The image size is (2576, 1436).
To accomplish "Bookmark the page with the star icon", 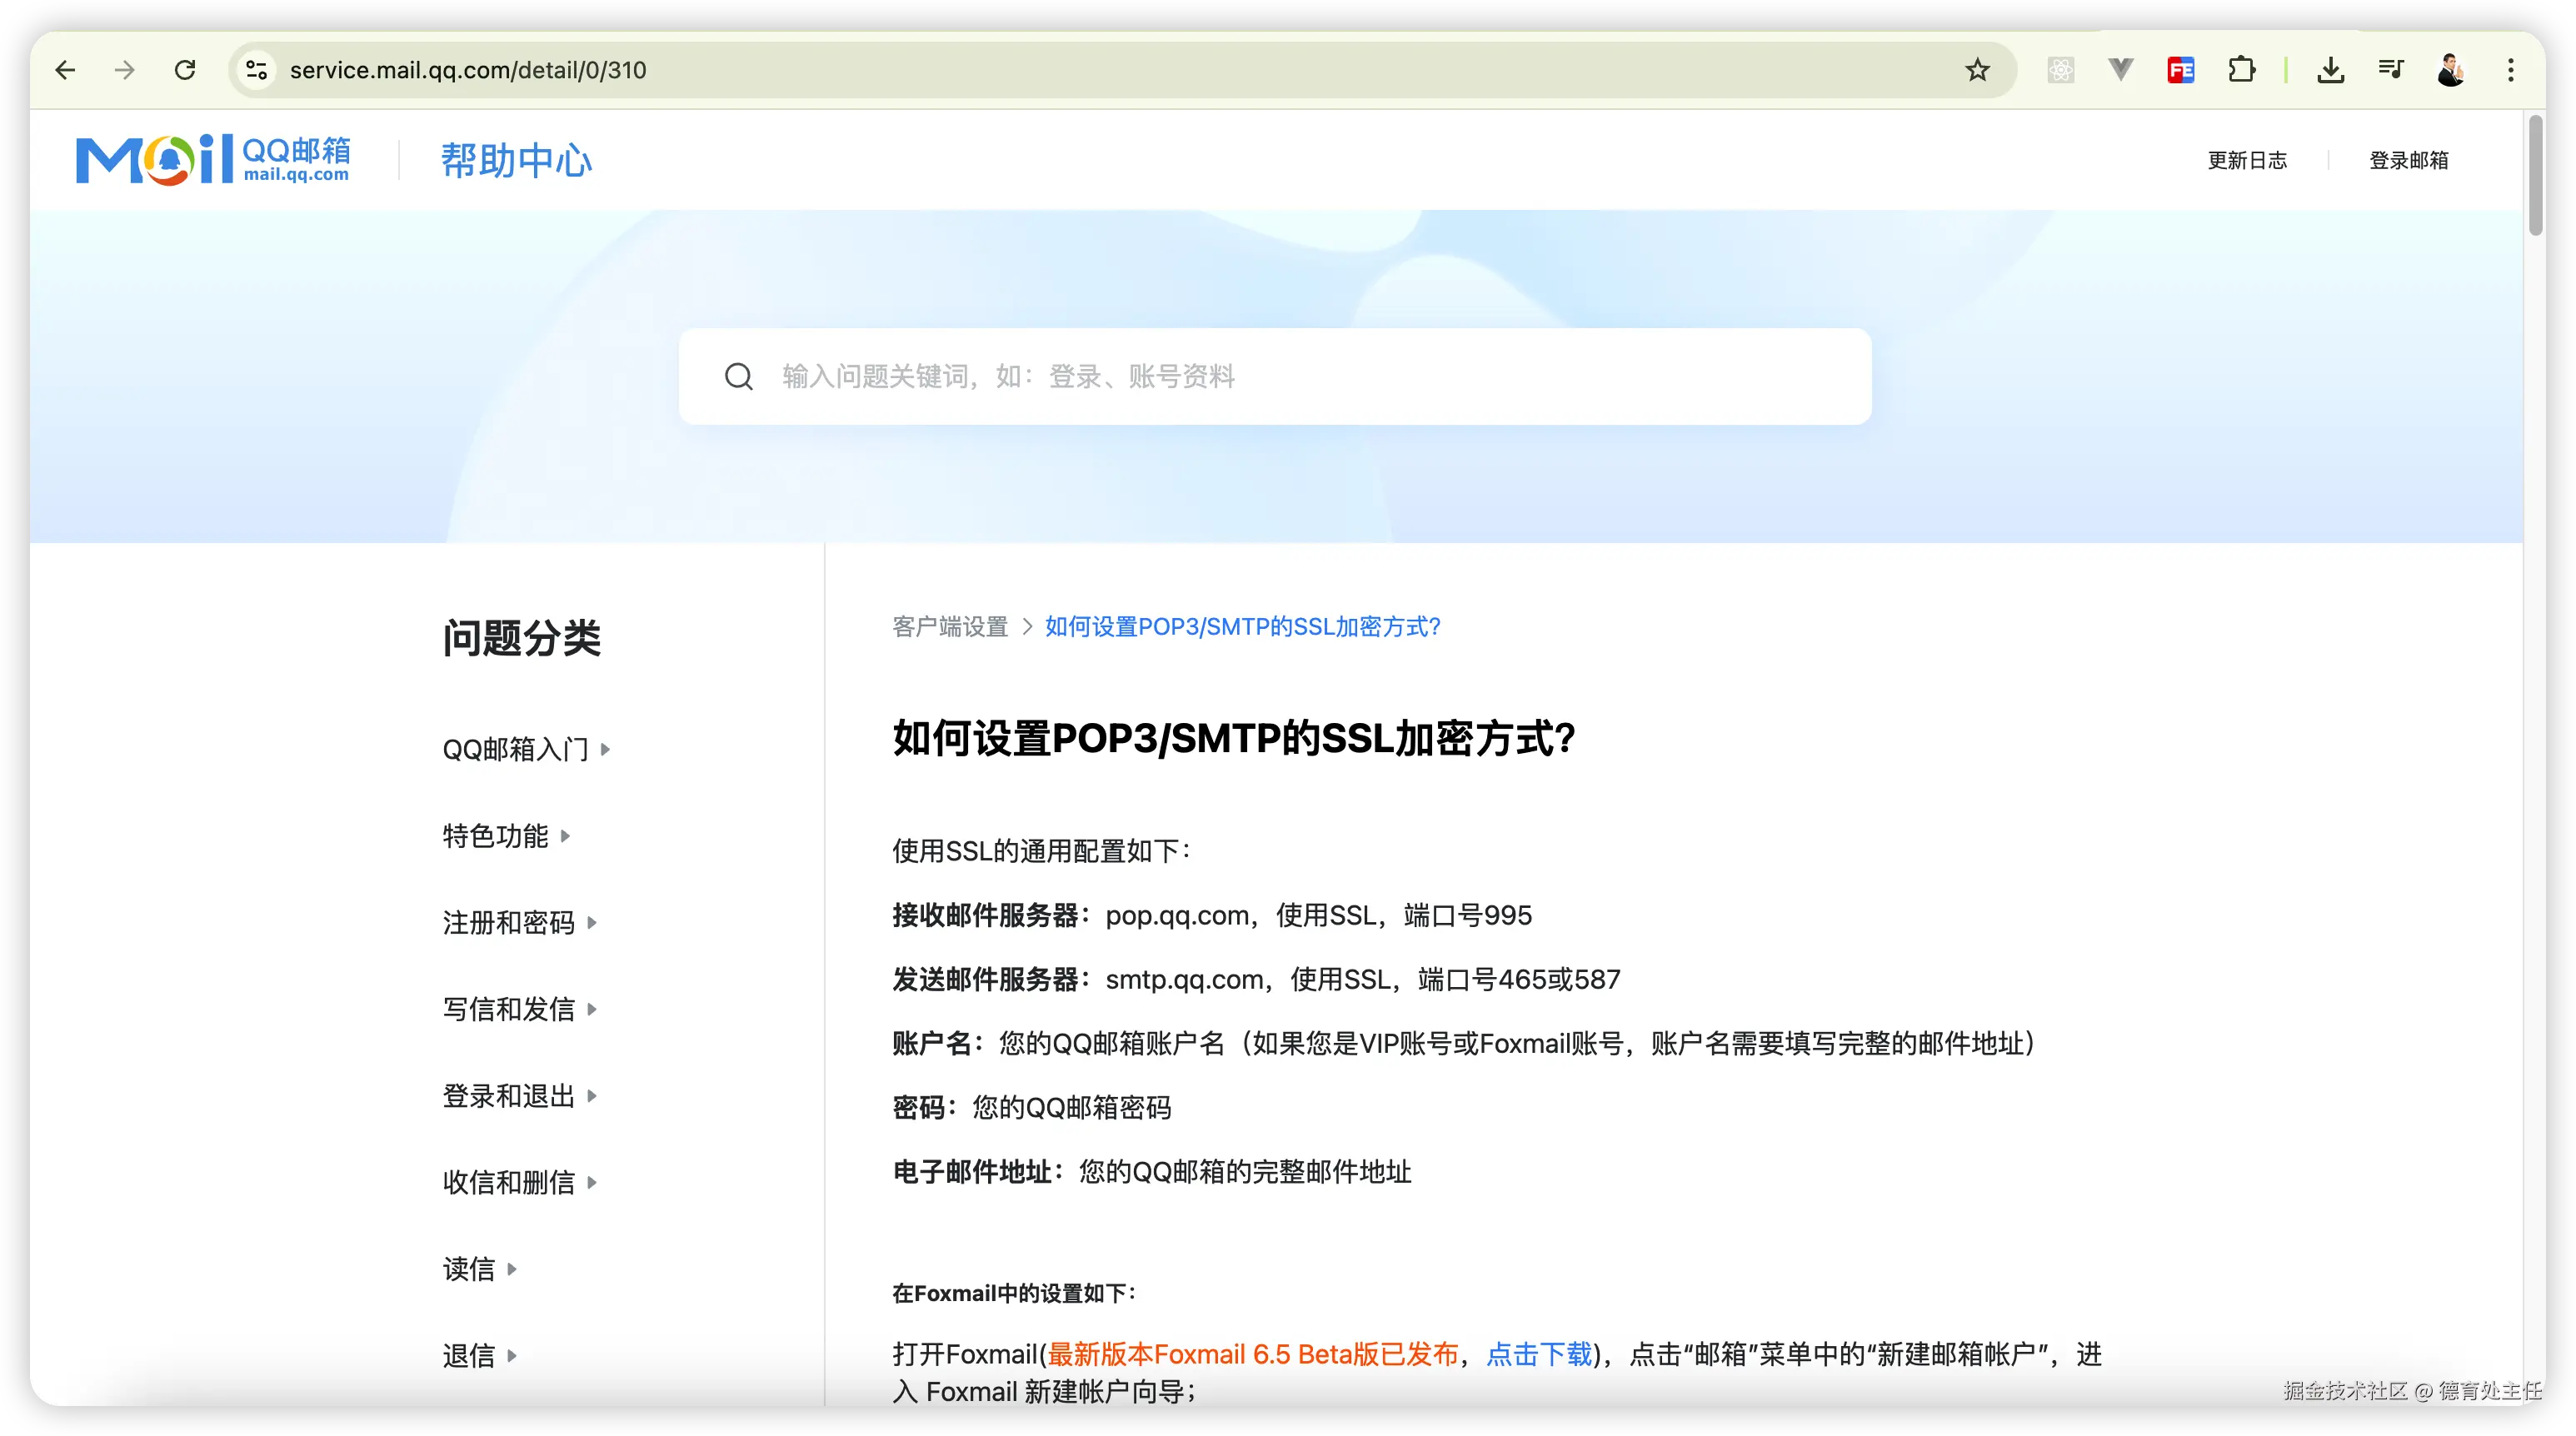I will point(1977,70).
